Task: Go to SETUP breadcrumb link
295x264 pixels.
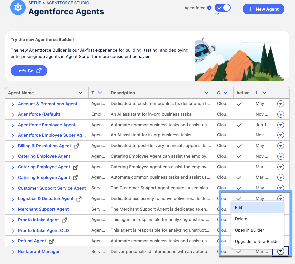Action: point(35,3)
